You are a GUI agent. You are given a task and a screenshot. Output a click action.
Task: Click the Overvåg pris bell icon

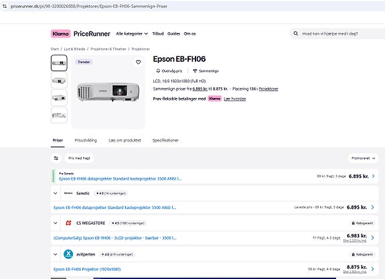point(158,71)
